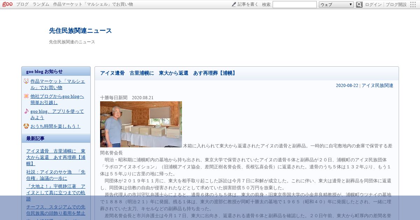
Task: Open the アイヌ民族関連 category link
Action: [x=377, y=86]
